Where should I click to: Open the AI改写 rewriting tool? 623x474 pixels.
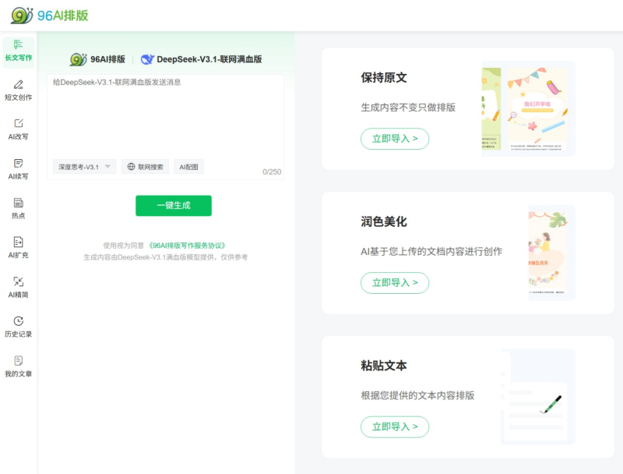(18, 129)
